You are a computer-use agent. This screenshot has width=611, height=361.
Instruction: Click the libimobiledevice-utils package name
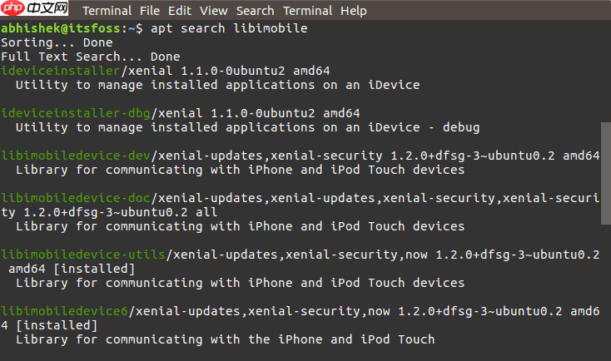click(x=83, y=255)
